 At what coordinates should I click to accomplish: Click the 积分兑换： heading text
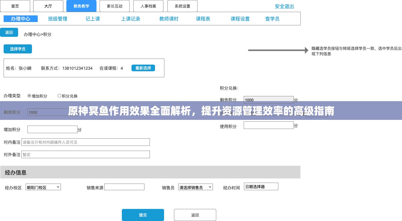(x=229, y=88)
